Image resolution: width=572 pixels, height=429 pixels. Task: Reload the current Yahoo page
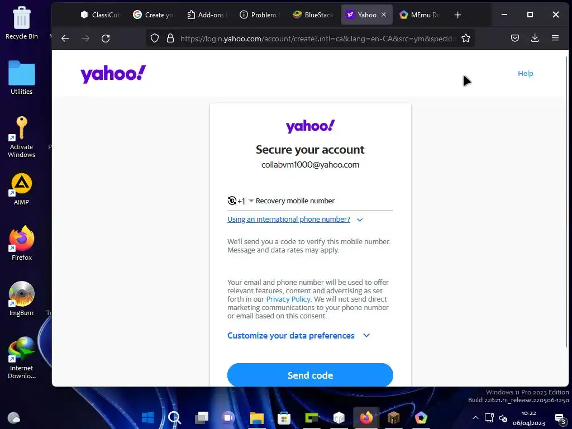[106, 39]
